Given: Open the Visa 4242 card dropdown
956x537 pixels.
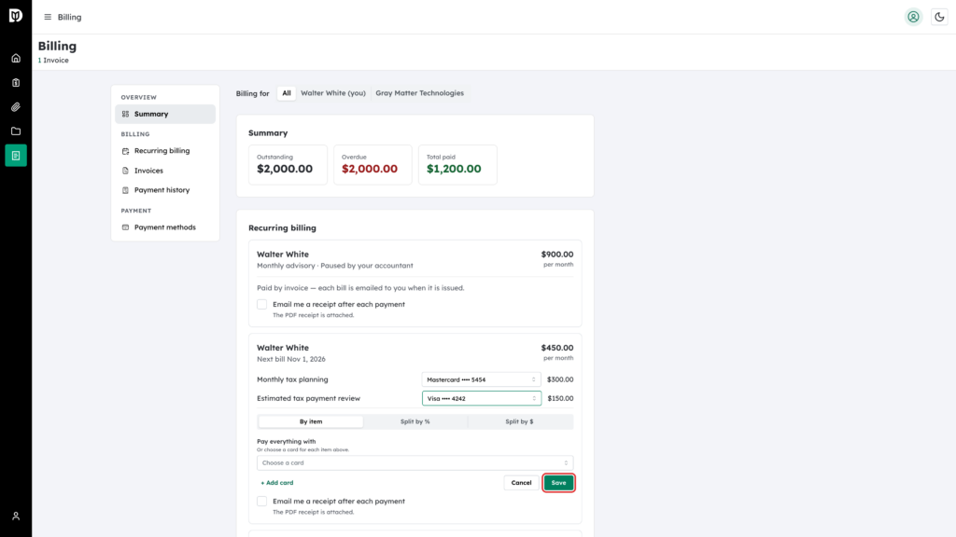Looking at the screenshot, I should [482, 398].
